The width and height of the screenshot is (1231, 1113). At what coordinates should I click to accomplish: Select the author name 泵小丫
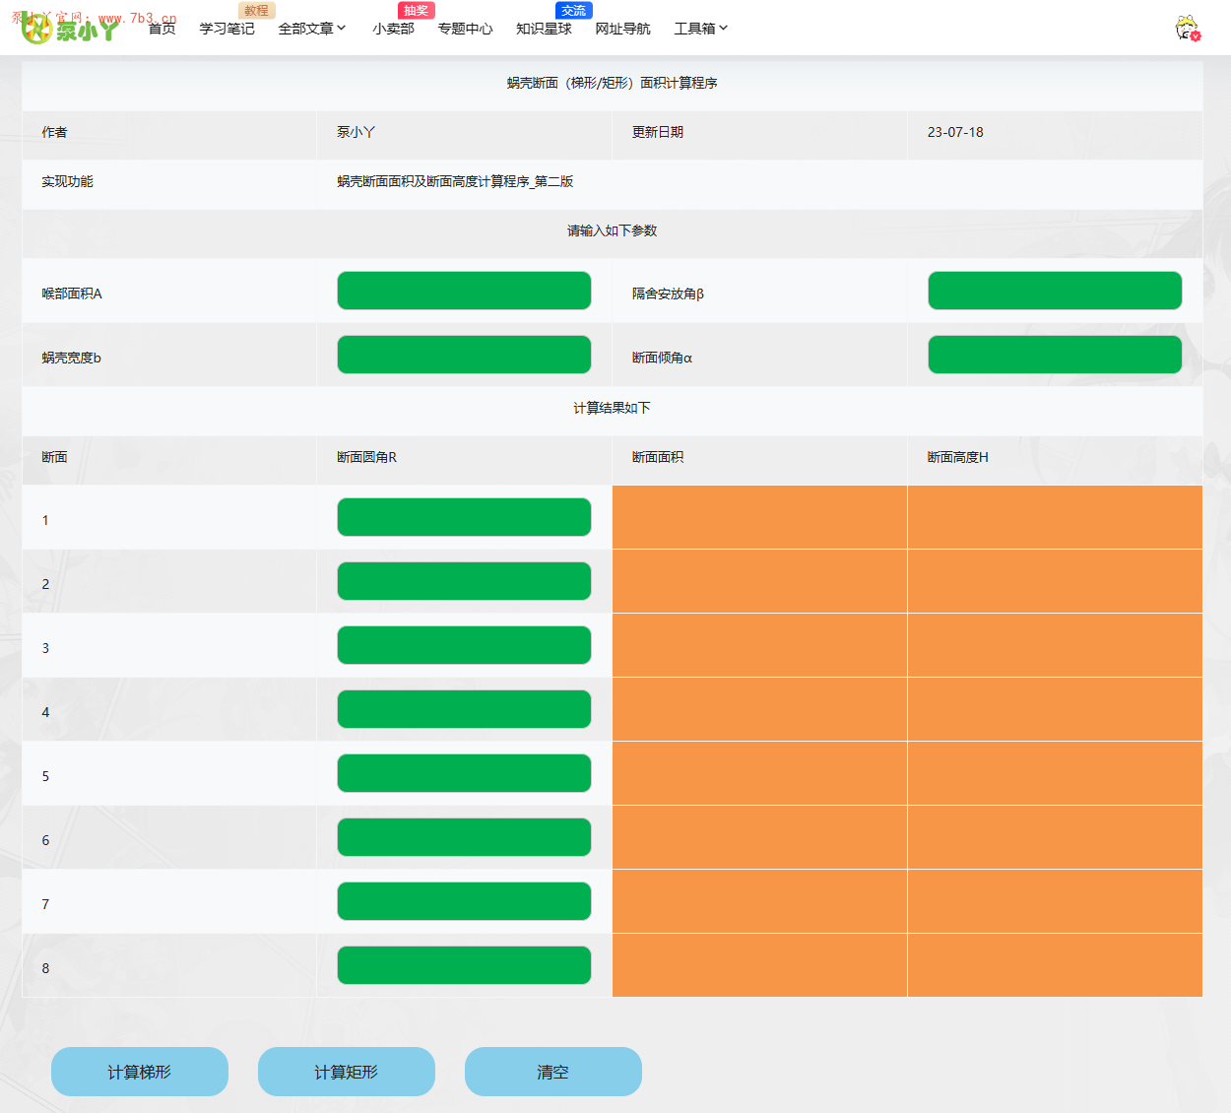tap(356, 132)
